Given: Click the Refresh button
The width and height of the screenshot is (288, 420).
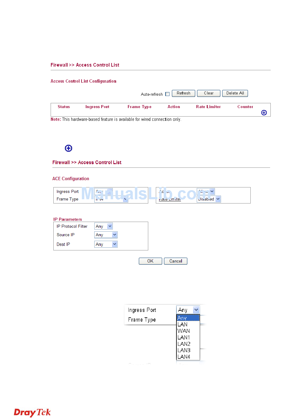Looking at the screenshot, I should (x=183, y=93).
